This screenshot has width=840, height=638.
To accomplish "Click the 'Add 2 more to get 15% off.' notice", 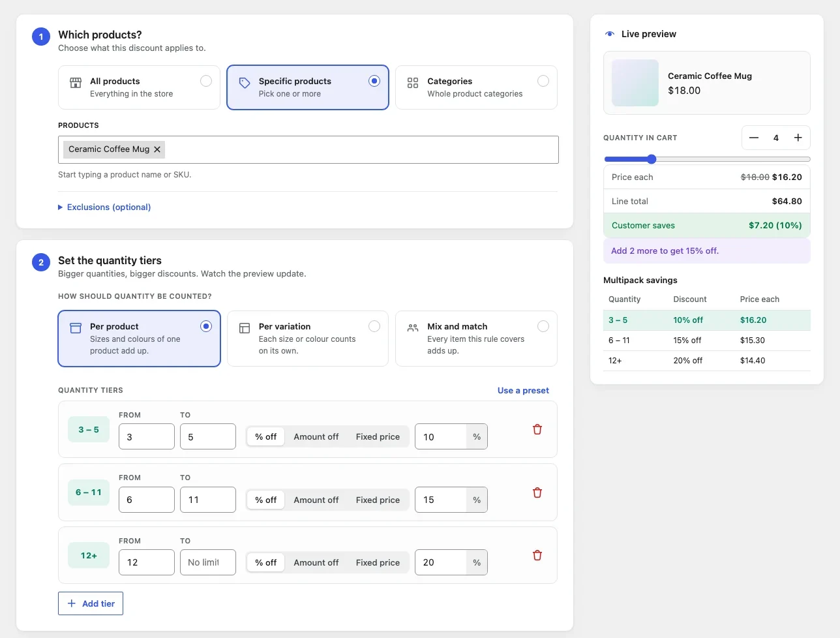I will (x=707, y=251).
